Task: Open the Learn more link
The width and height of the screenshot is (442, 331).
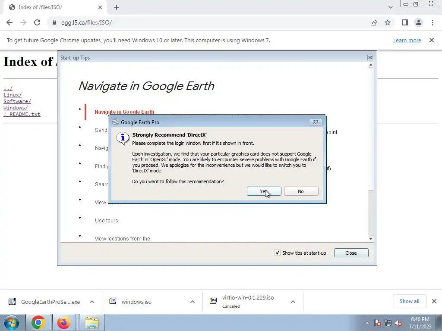Action: pyautogui.click(x=407, y=40)
